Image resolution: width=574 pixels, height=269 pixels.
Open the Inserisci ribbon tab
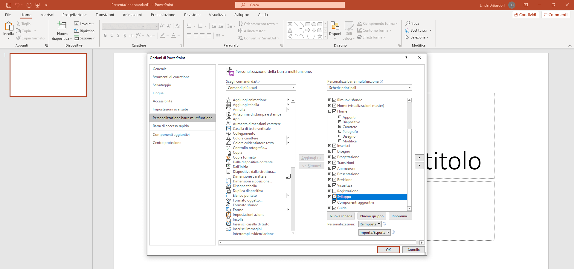(47, 15)
